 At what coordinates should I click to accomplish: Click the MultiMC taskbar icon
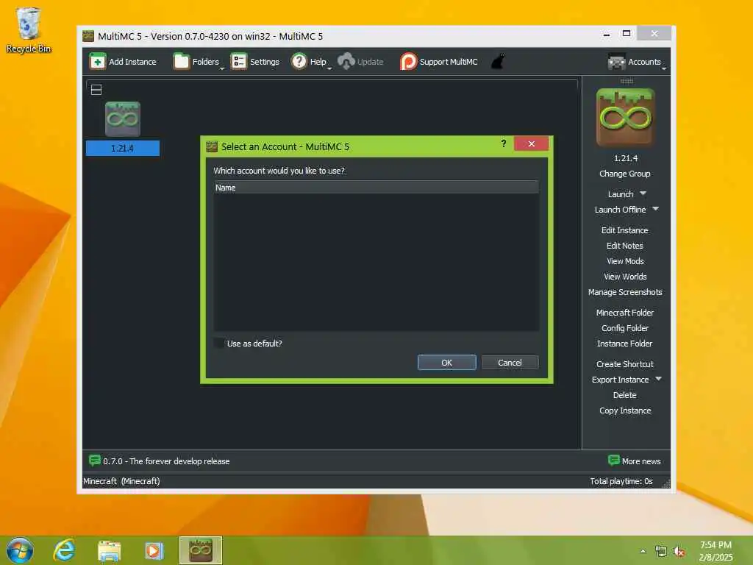point(201,550)
